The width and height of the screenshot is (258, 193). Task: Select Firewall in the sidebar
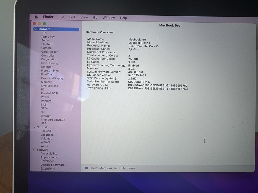[46, 131]
